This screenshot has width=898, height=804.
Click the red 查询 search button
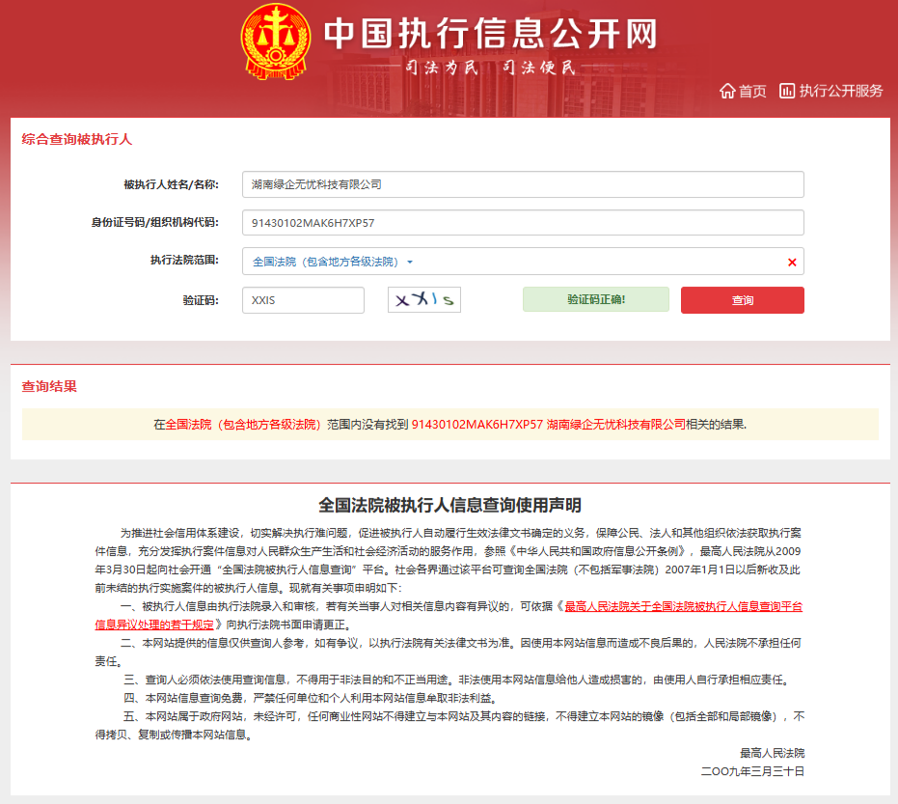(742, 299)
